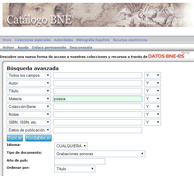Open the Y operator dropdown in Título row
The width and height of the screenshot is (194, 176).
[x=152, y=91]
